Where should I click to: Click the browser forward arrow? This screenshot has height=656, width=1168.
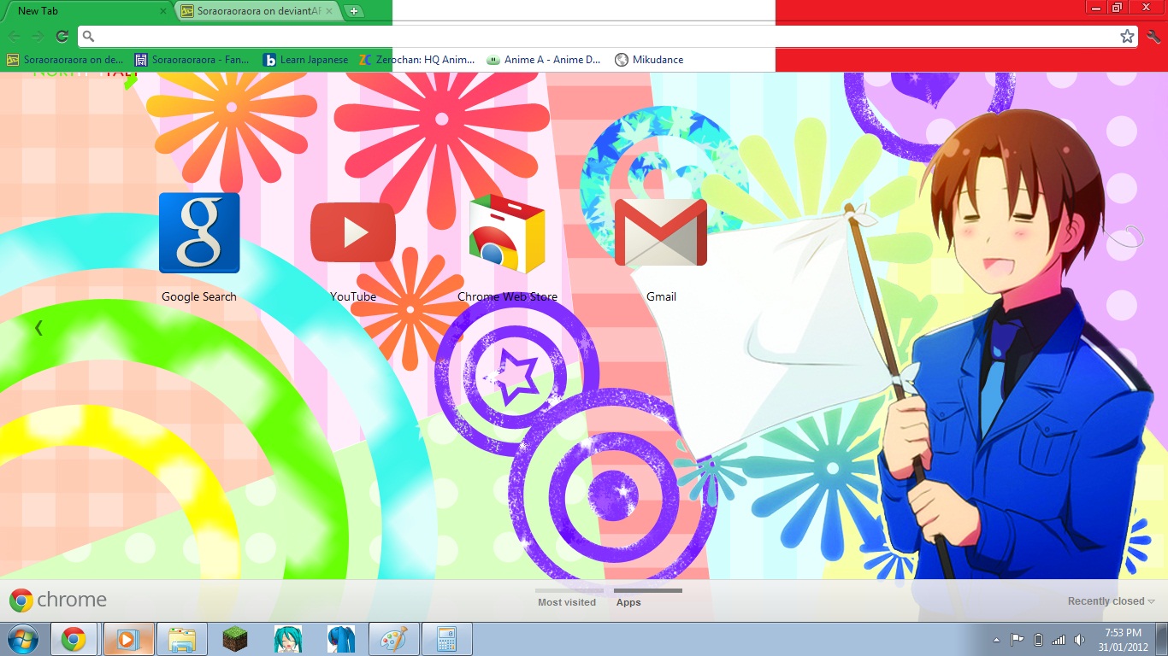pos(38,37)
